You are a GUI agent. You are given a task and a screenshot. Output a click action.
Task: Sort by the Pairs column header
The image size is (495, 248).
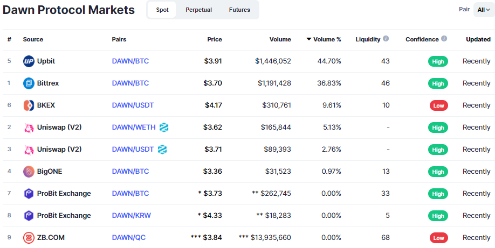[x=119, y=39]
